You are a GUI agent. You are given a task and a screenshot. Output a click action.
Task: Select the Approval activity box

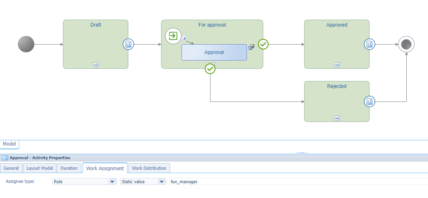tap(214, 52)
